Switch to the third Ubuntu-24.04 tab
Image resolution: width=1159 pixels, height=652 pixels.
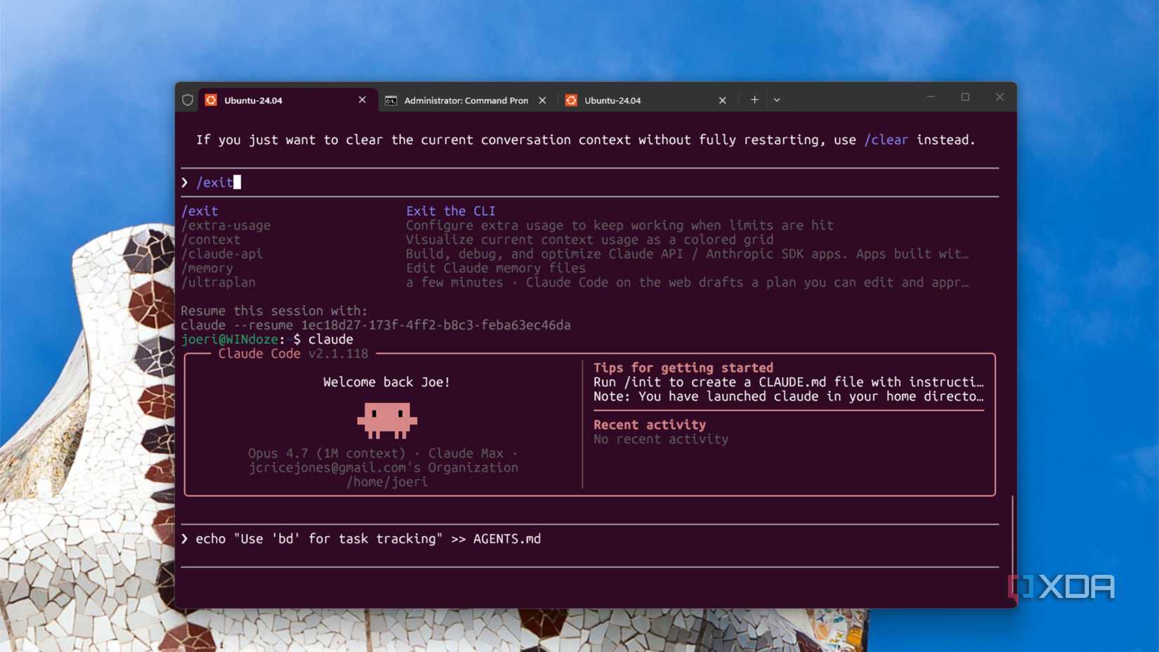pyautogui.click(x=646, y=100)
